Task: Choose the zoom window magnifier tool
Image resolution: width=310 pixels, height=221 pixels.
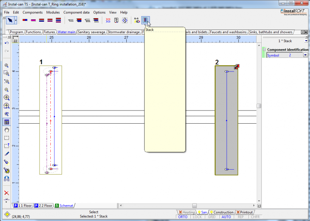Action: coord(7,73)
